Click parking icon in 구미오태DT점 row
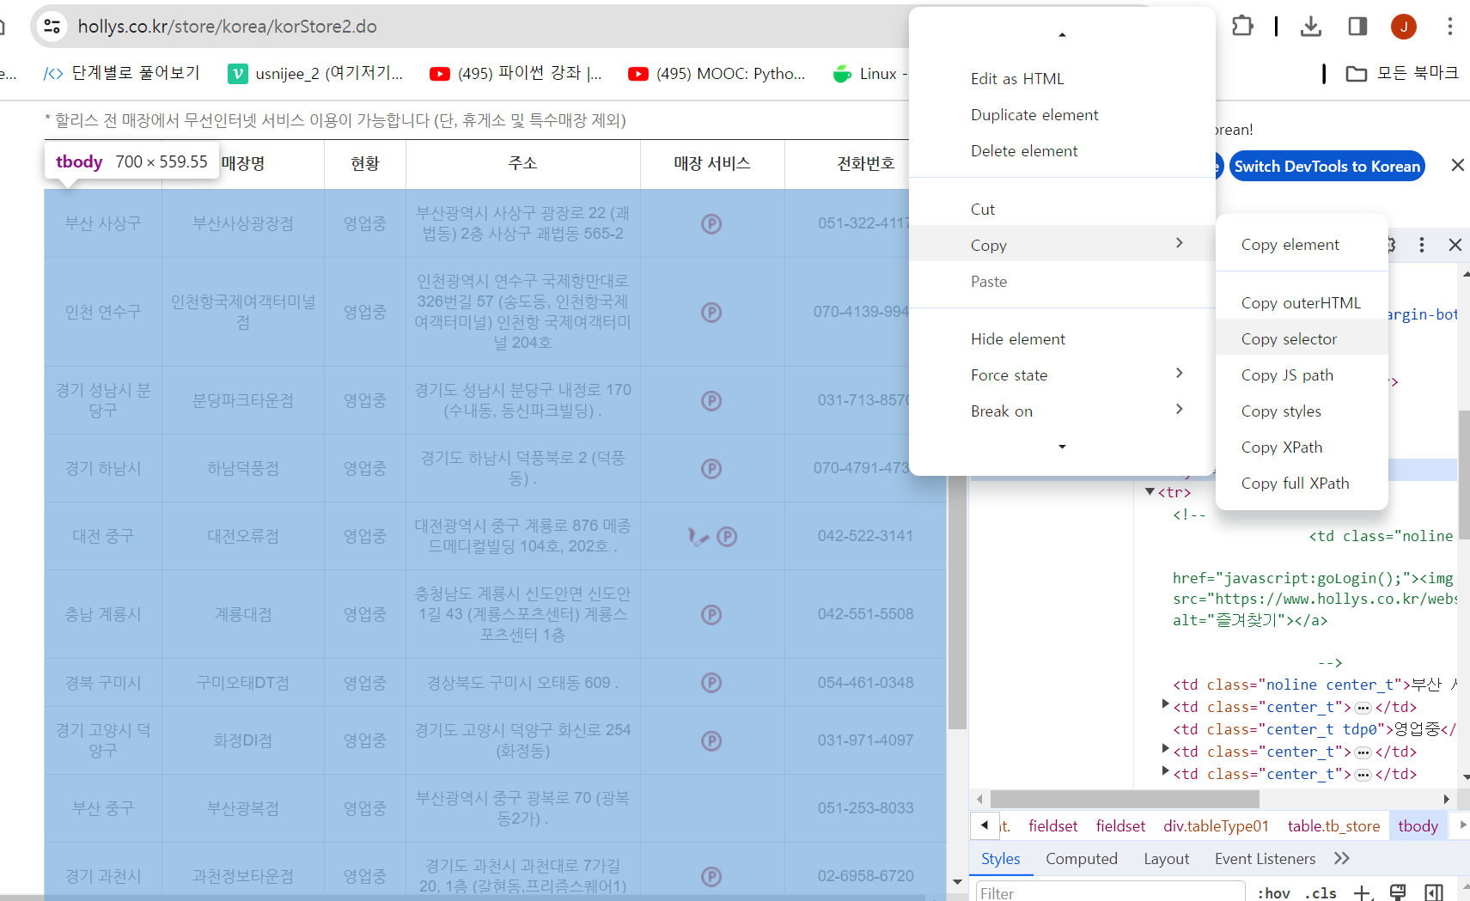This screenshot has height=901, width=1470. click(711, 683)
